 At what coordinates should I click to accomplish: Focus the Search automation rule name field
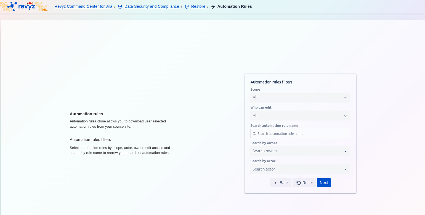pyautogui.click(x=303, y=133)
